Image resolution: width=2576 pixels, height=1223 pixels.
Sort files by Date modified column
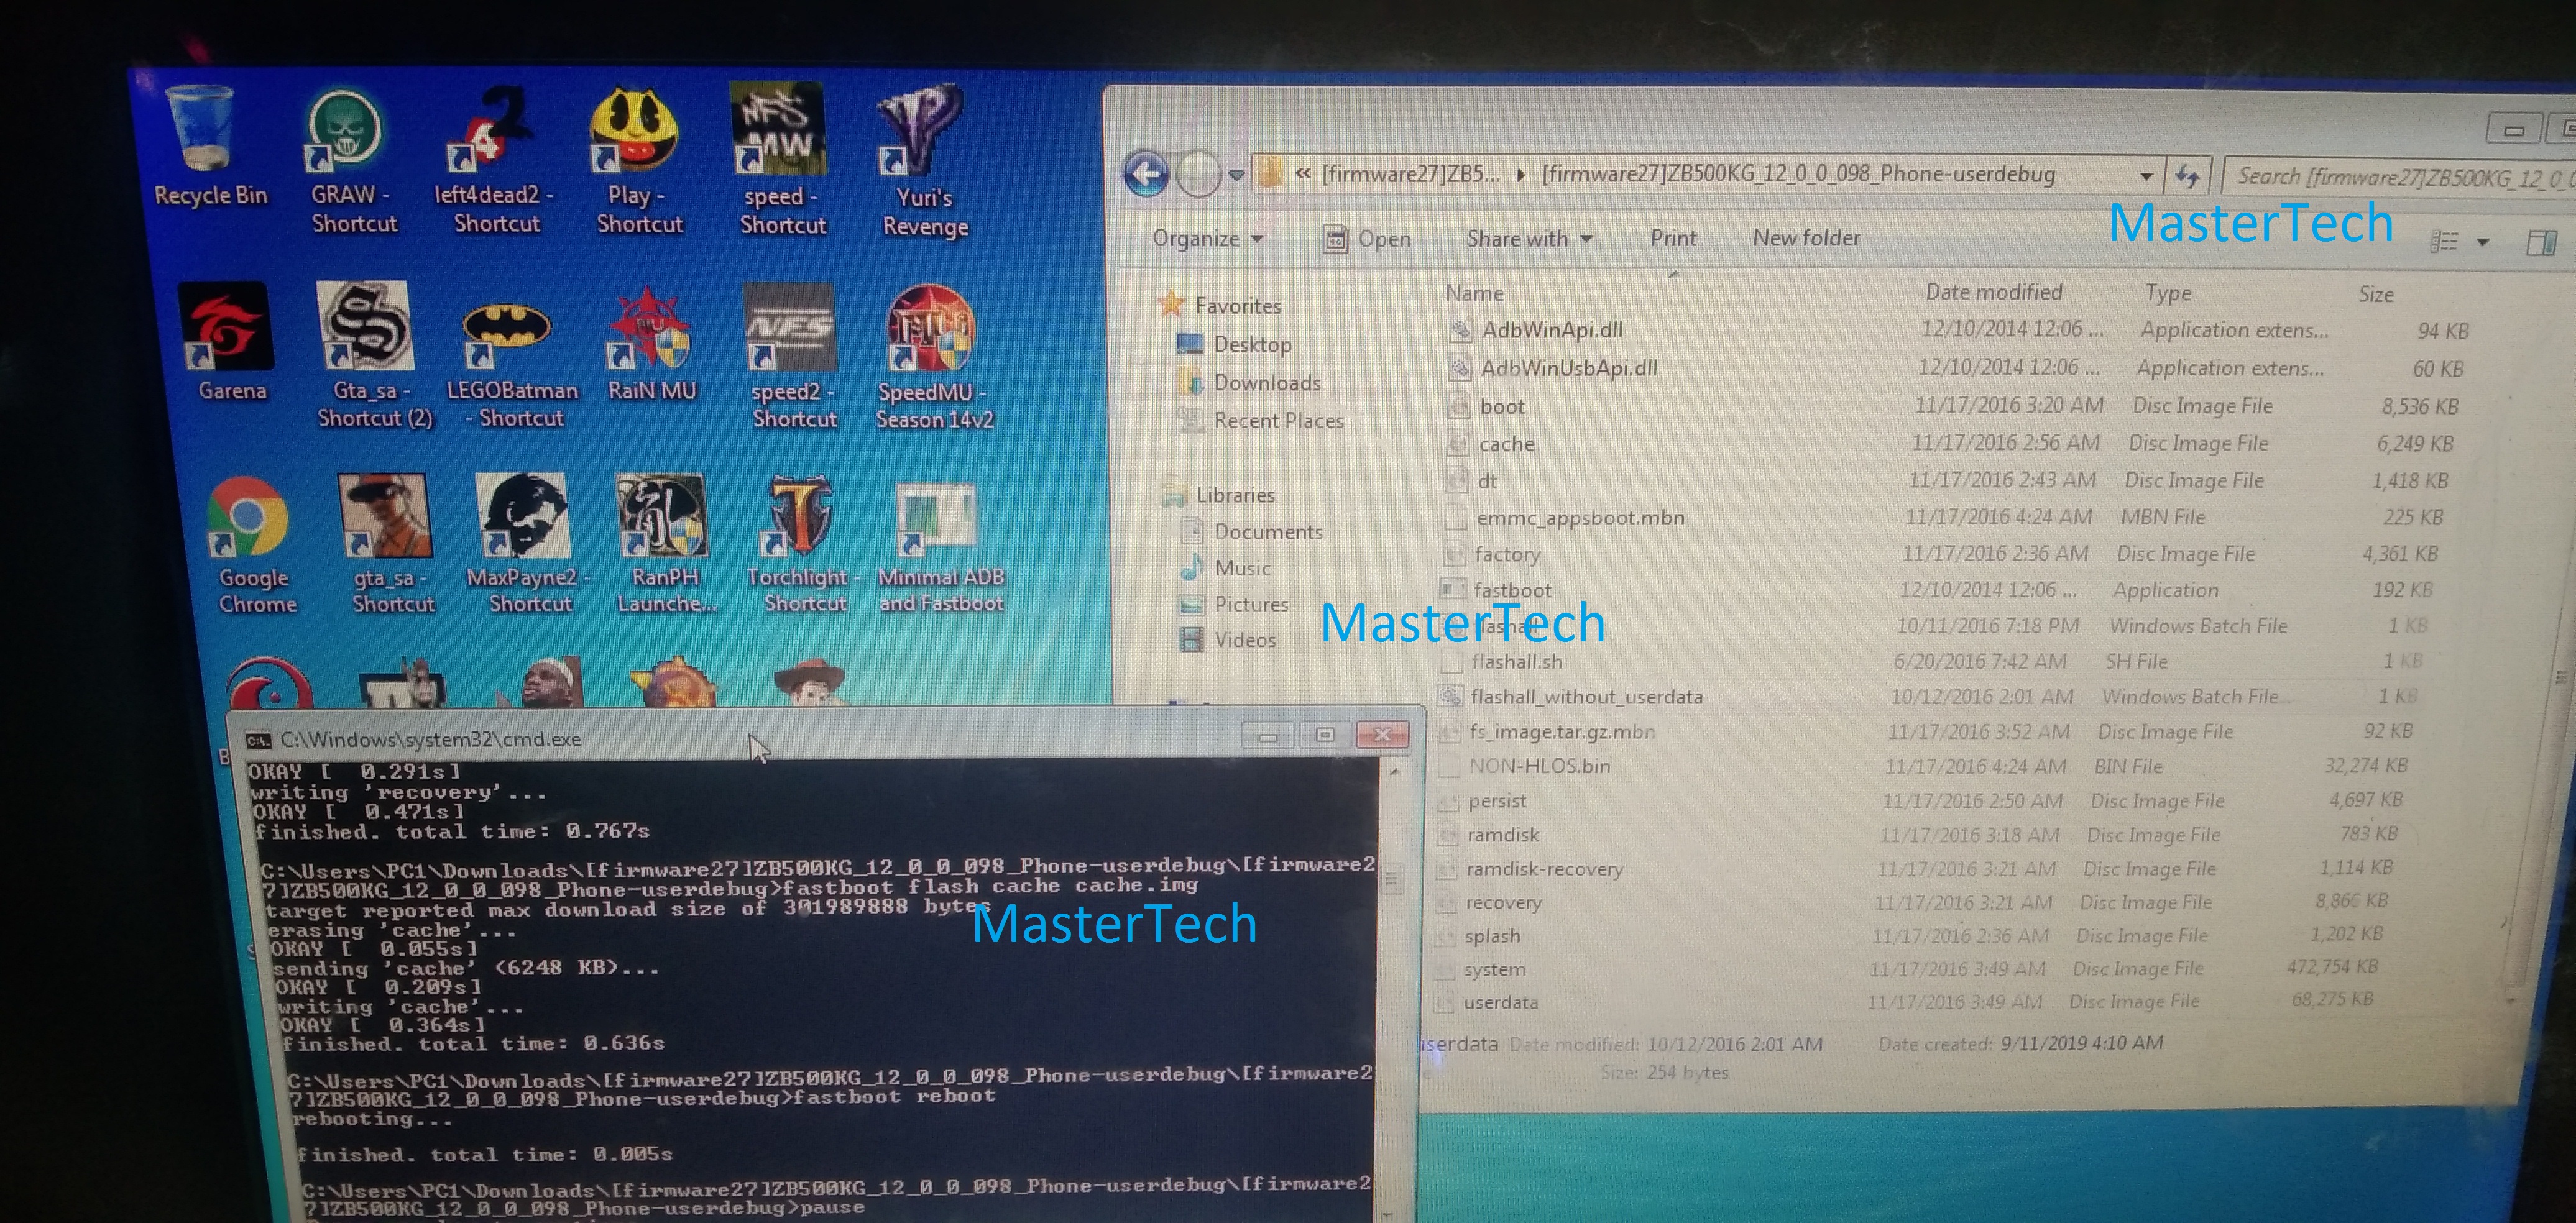[x=1994, y=292]
